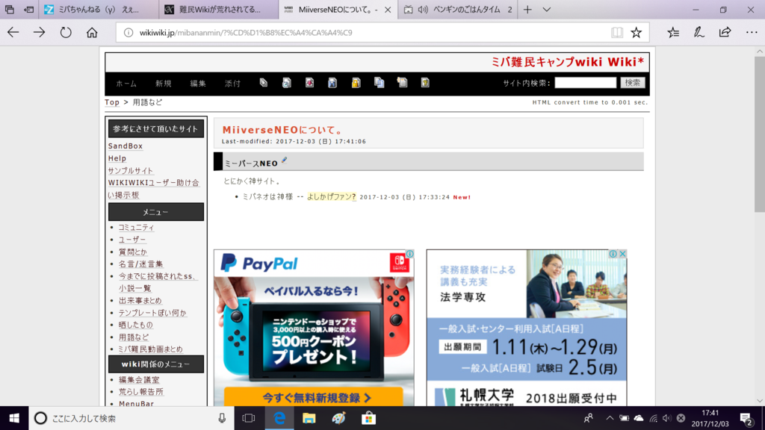Click the AdChoices info icon on PayPal ad
Viewport: 765px width, 430px height.
[x=410, y=254]
